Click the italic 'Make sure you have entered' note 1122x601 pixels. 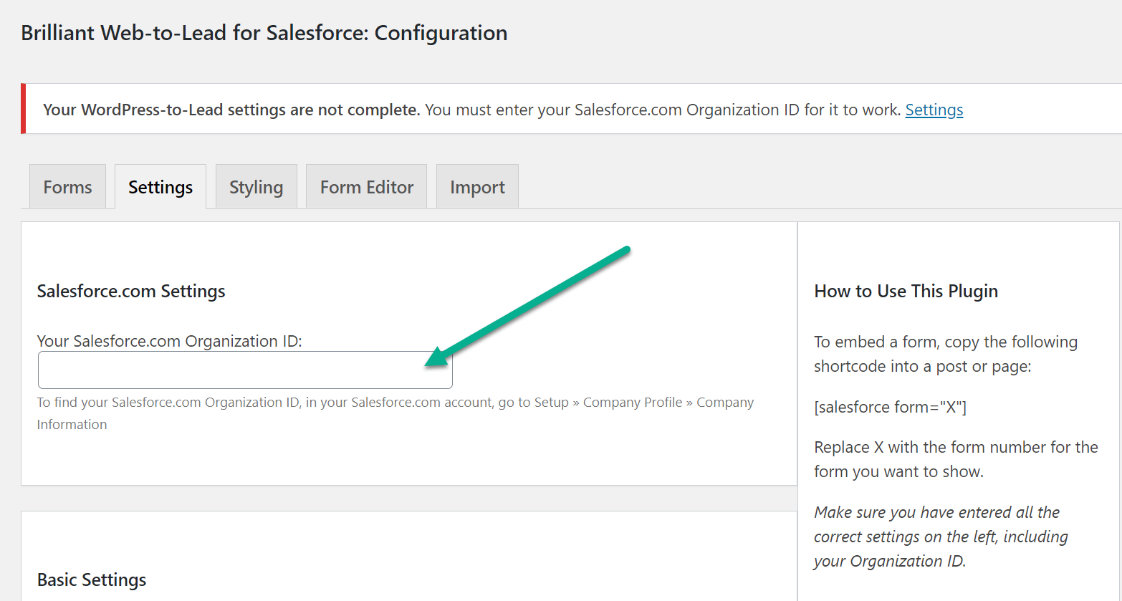click(x=941, y=537)
